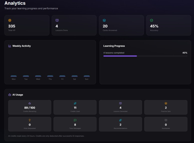This screenshot has width=194, height=143.
Task: Click the Thu activity bar
Action: tap(50, 76)
